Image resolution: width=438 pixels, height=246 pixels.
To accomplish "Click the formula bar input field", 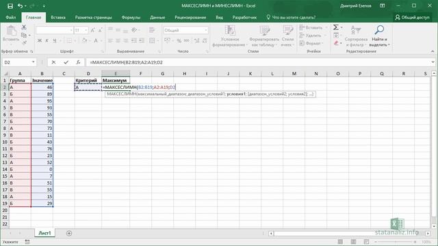I will pyautogui.click(x=259, y=62).
